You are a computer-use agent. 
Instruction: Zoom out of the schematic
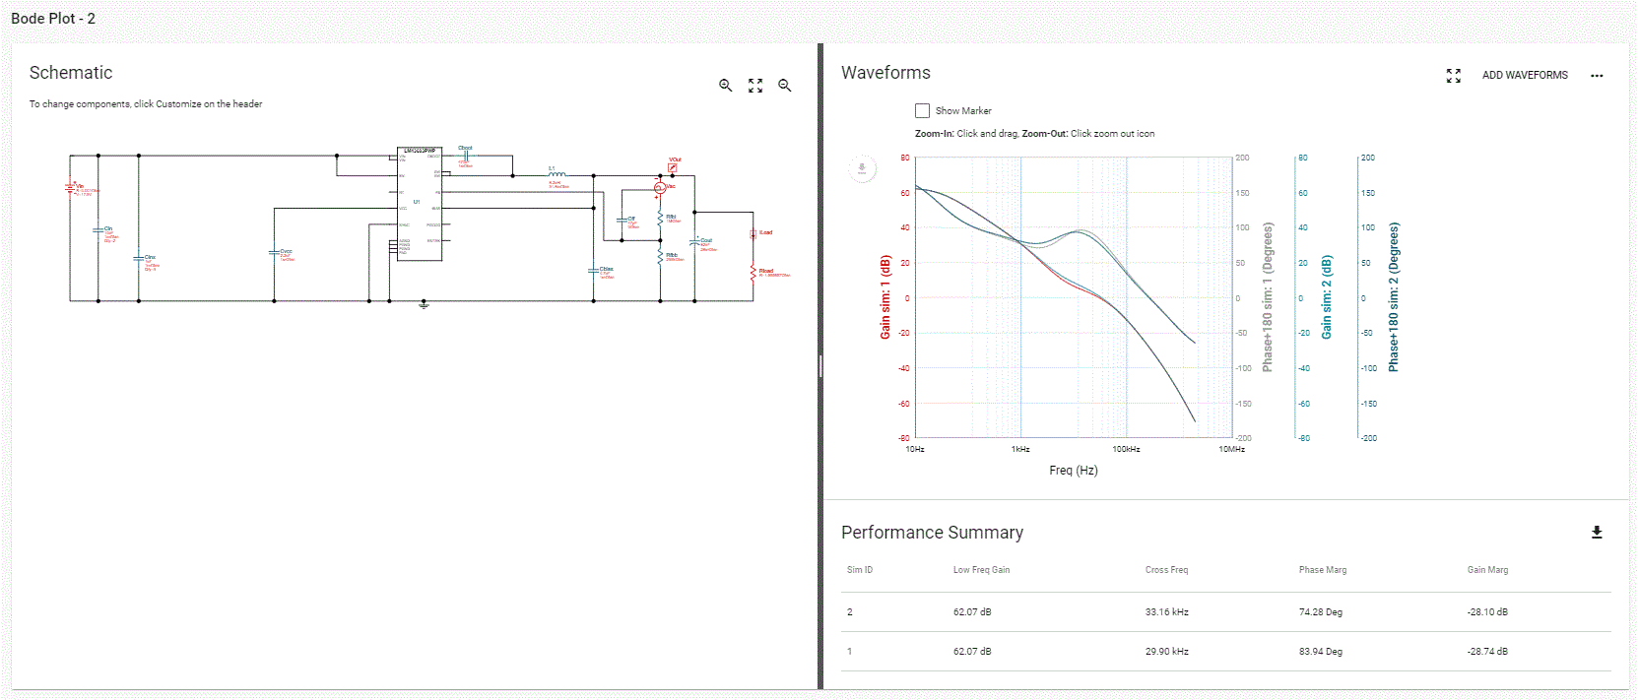[x=785, y=86]
